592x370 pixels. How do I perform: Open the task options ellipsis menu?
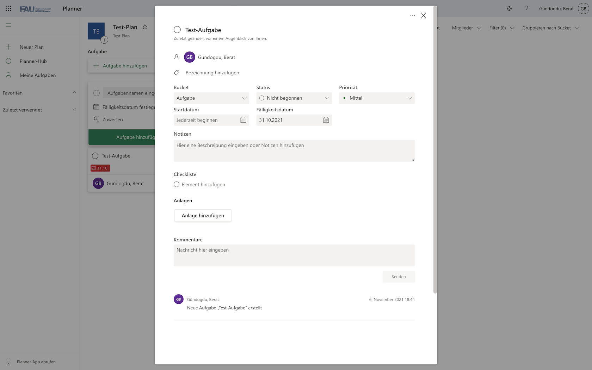click(412, 16)
